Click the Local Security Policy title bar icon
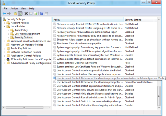 pyautogui.click(x=4, y=3)
